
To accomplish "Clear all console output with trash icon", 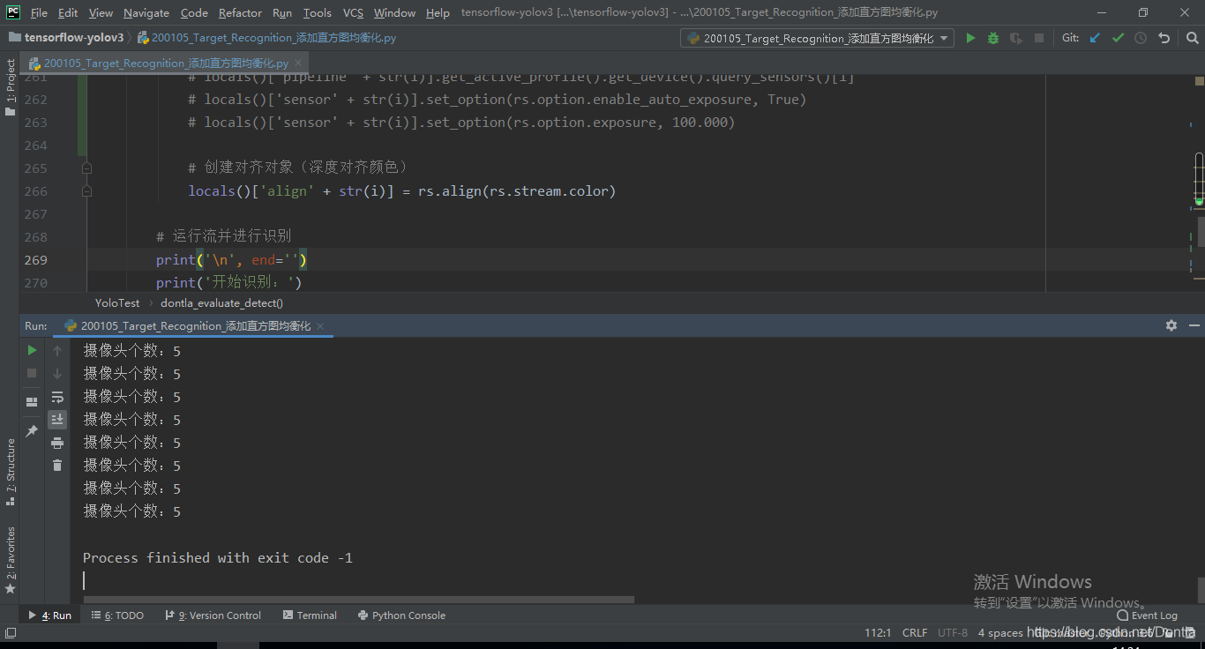I will coord(57,466).
